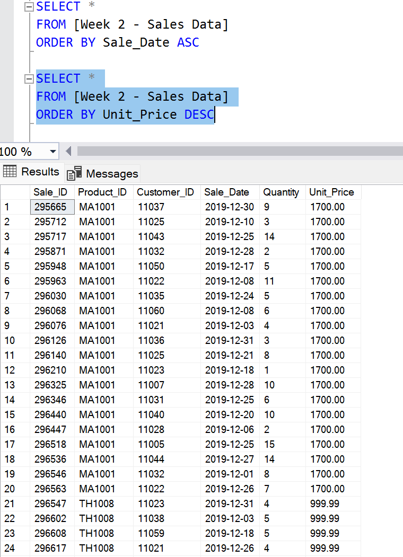
Task: Click Unit_Price 999.99 in row 21
Action: (x=333, y=503)
